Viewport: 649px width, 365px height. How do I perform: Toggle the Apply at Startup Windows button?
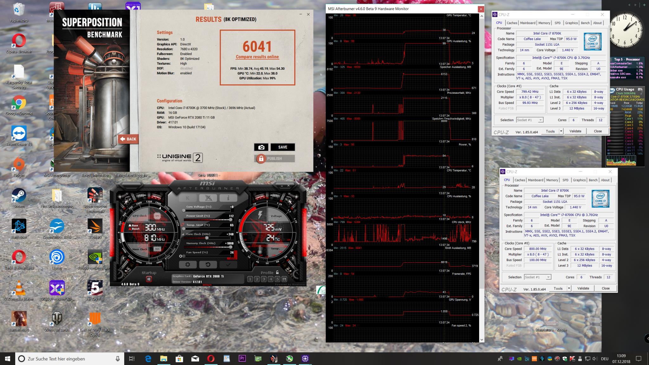click(x=149, y=279)
